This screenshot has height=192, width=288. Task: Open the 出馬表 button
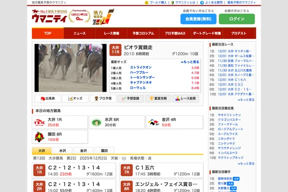48,98
